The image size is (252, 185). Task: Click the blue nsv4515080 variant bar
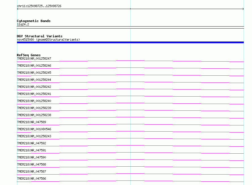click(130, 42)
